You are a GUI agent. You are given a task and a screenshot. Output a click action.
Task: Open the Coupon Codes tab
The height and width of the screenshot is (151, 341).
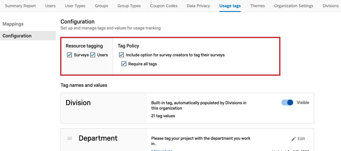(164, 6)
